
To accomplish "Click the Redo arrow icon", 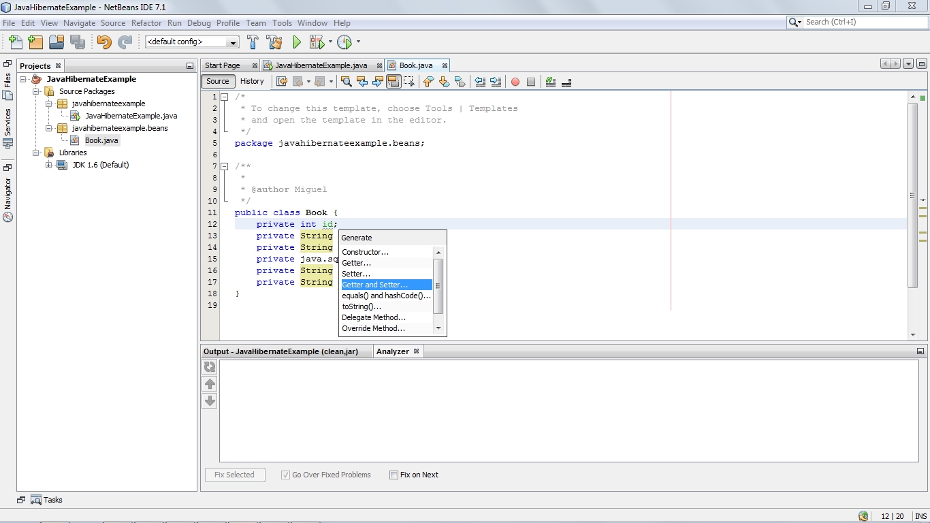I will pos(125,42).
